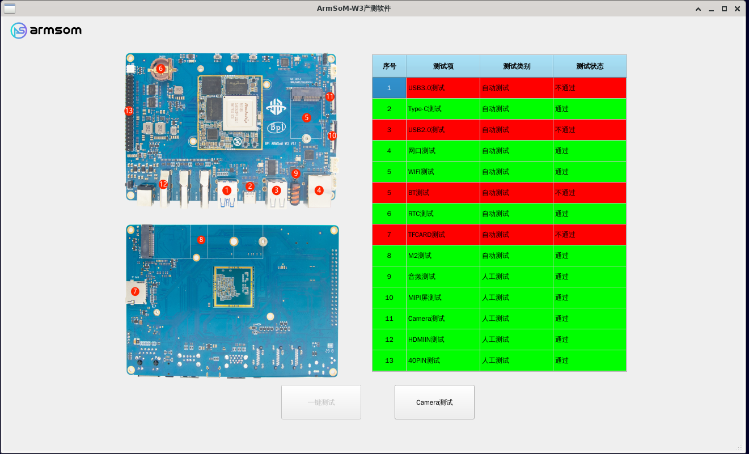749x454 pixels.
Task: Click red marker 4 on the Ethernet port
Action: point(319,190)
